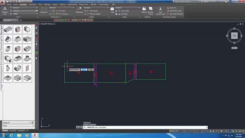Click the Remove Leader button

pyautogui.click(x=93, y=14)
